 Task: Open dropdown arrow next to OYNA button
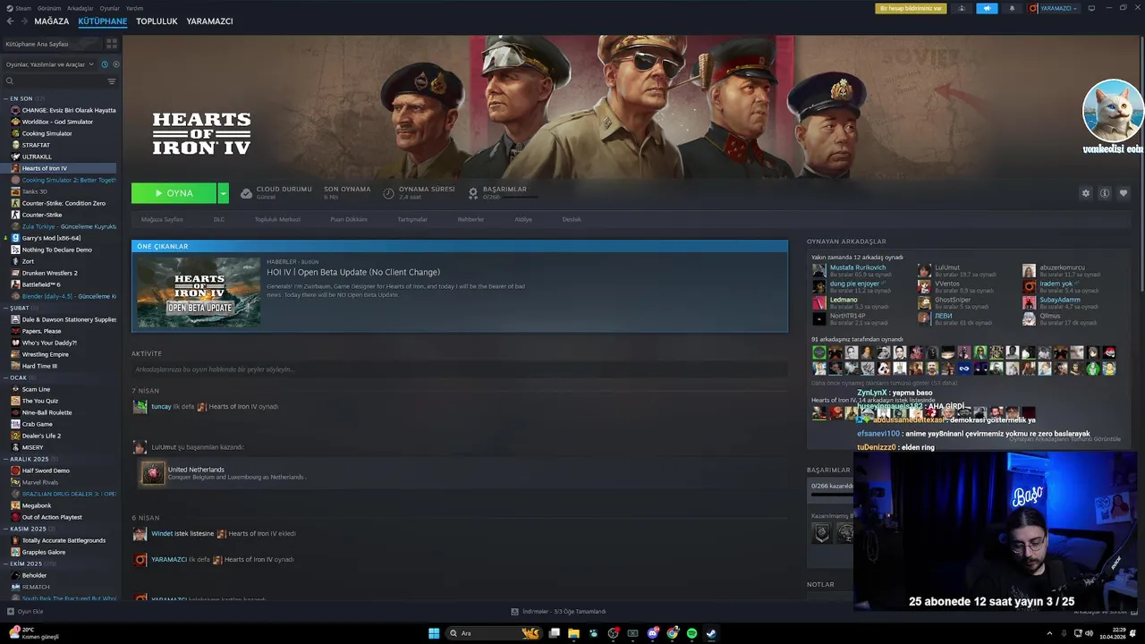[x=223, y=193]
